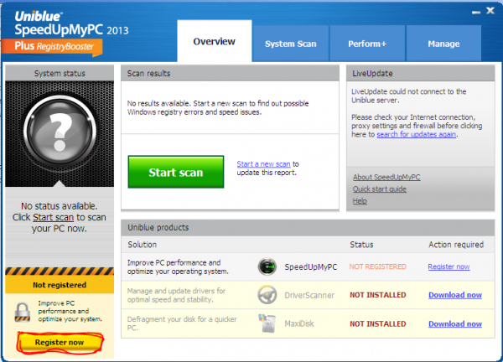The width and height of the screenshot is (503, 362).
Task: Click the padlock icon under Not registered
Action: click(23, 312)
